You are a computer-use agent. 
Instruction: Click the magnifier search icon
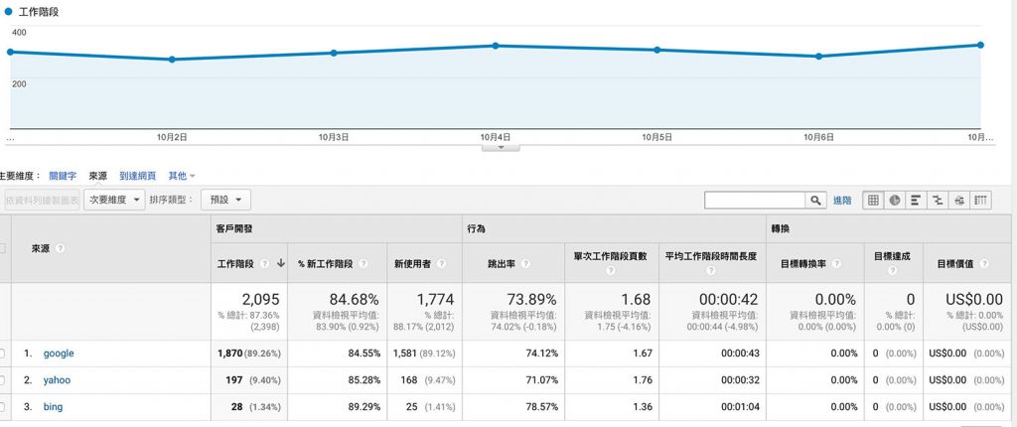(x=816, y=201)
